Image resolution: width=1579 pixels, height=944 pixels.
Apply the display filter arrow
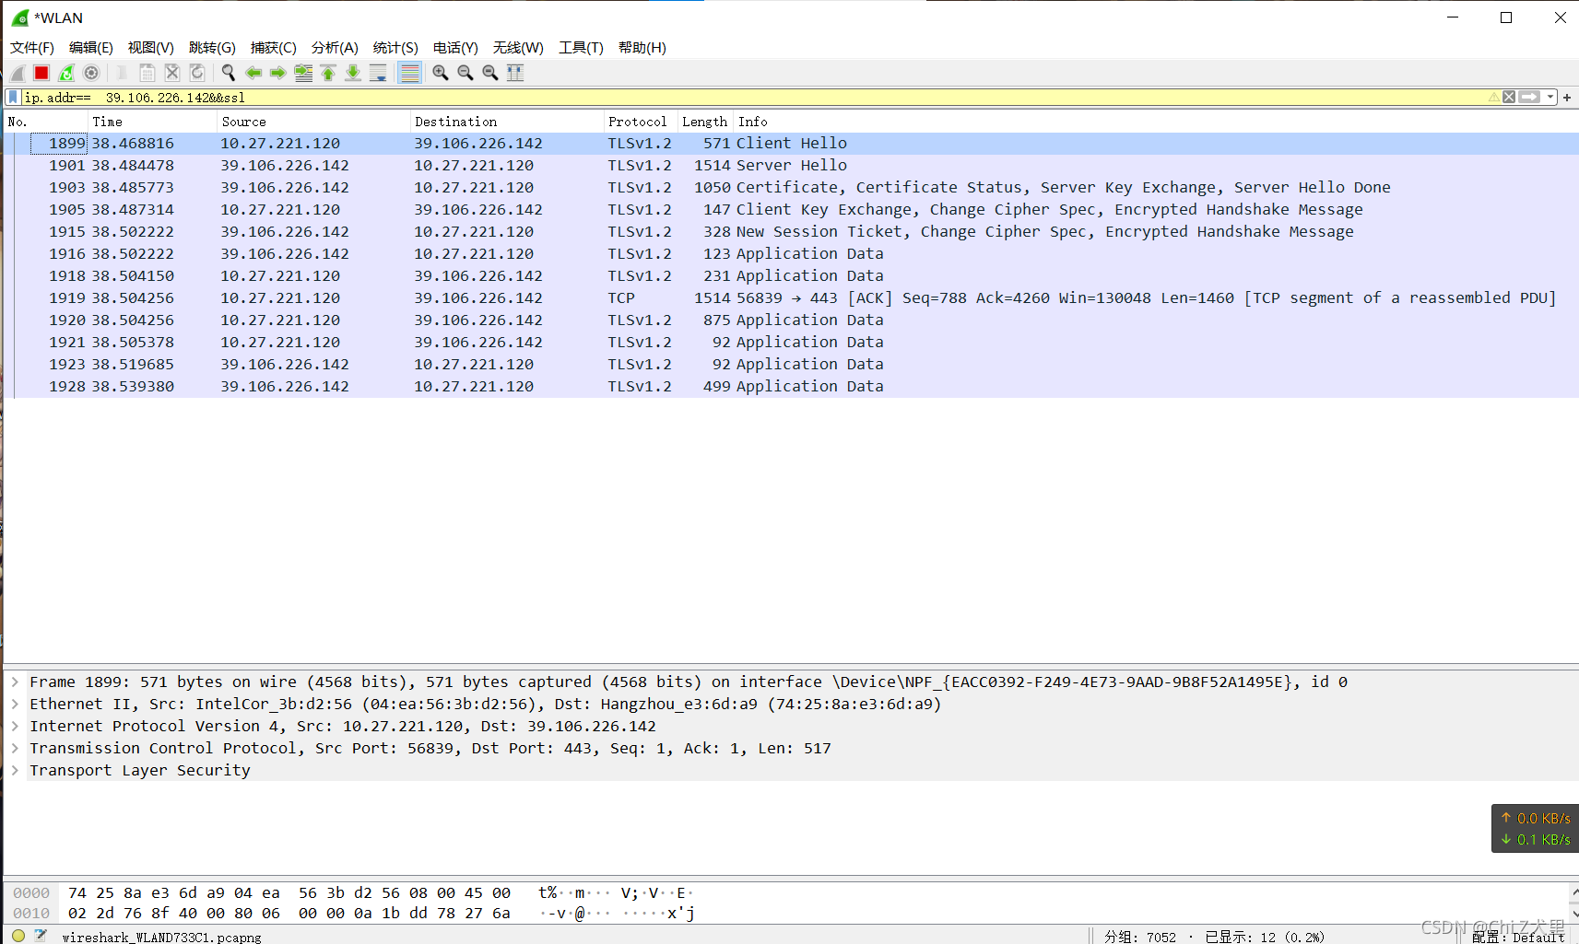[x=1530, y=97]
